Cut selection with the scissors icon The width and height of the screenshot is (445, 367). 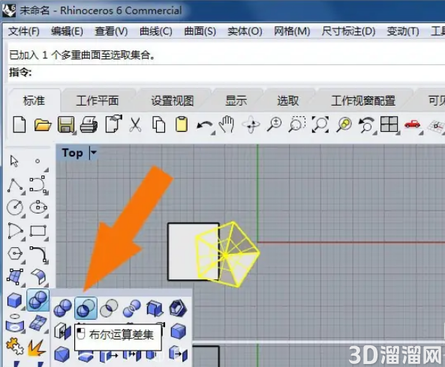pos(135,124)
